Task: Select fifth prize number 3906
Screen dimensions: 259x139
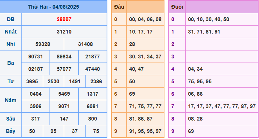Action: click(x=36, y=107)
